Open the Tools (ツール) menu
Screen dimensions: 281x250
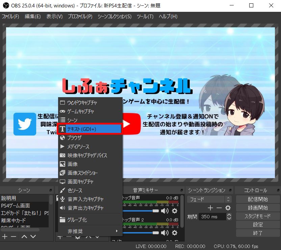tap(145, 17)
